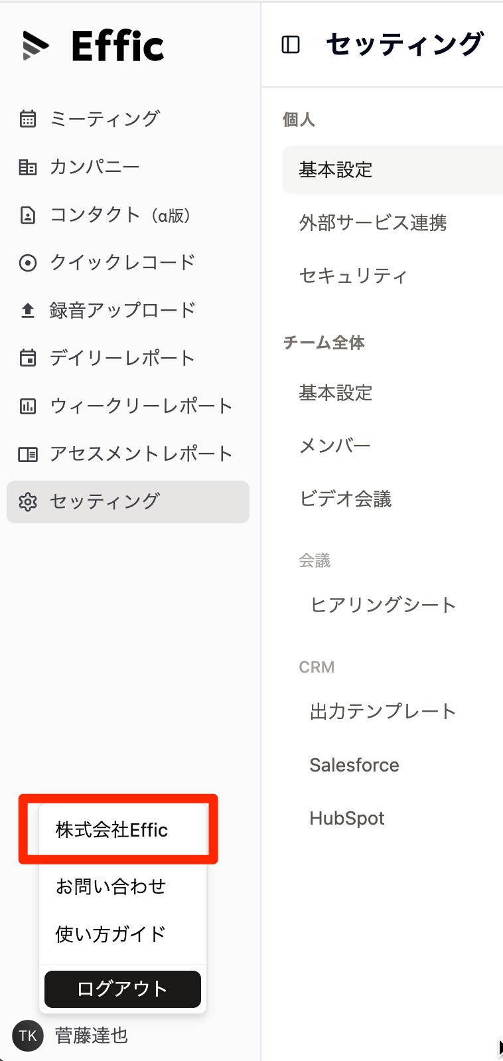The height and width of the screenshot is (1061, 503).
Task: Click the カンパニー building icon
Action: coord(28,167)
